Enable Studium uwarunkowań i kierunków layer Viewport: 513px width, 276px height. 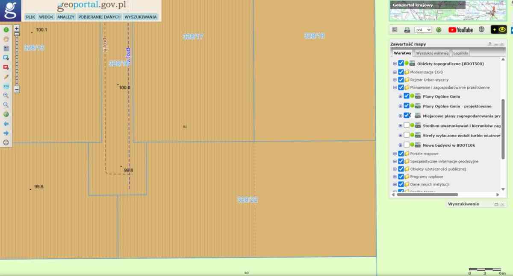pos(407,125)
